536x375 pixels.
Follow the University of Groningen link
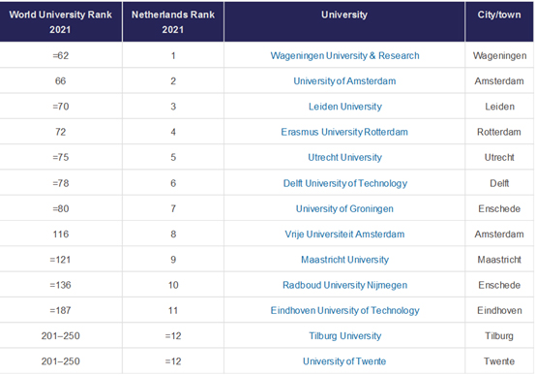(x=344, y=208)
